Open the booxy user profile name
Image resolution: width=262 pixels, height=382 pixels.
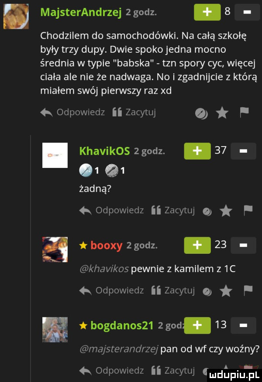point(107,245)
